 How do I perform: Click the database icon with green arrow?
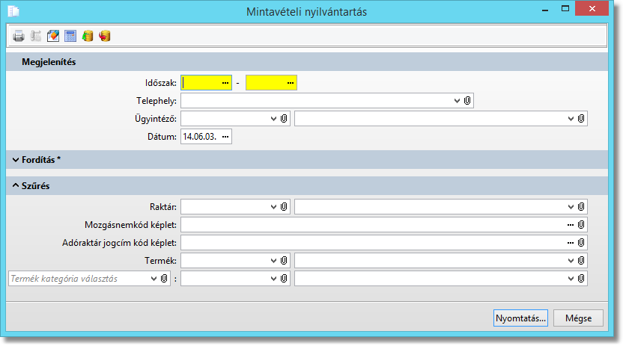pyautogui.click(x=88, y=35)
